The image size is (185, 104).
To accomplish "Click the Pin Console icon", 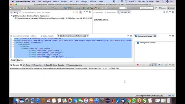I will (x=159, y=65).
